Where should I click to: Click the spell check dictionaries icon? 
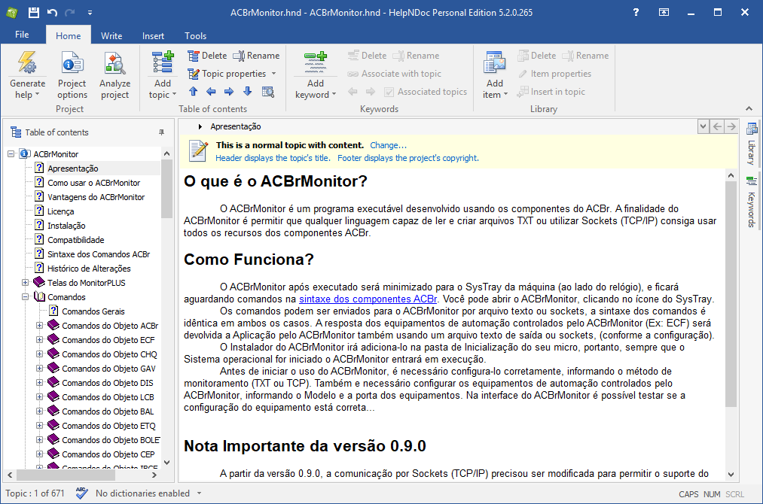(x=82, y=493)
